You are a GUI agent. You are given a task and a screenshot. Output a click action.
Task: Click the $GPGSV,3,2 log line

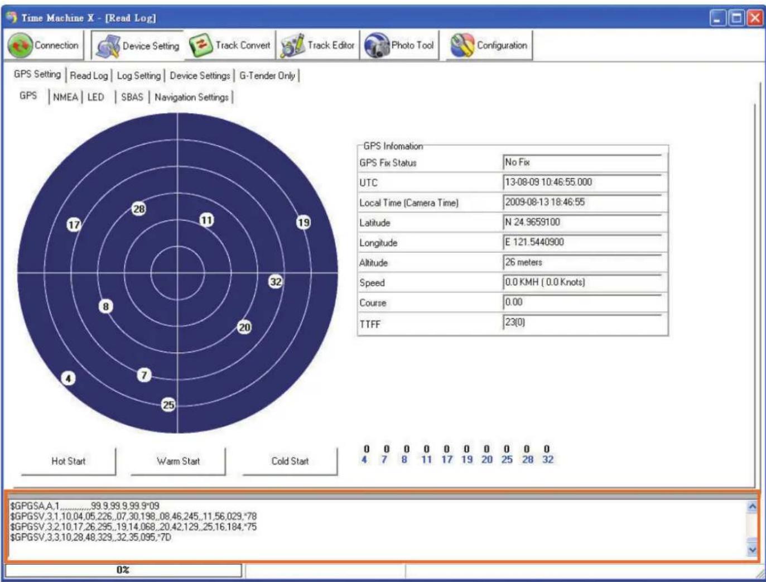(x=133, y=527)
